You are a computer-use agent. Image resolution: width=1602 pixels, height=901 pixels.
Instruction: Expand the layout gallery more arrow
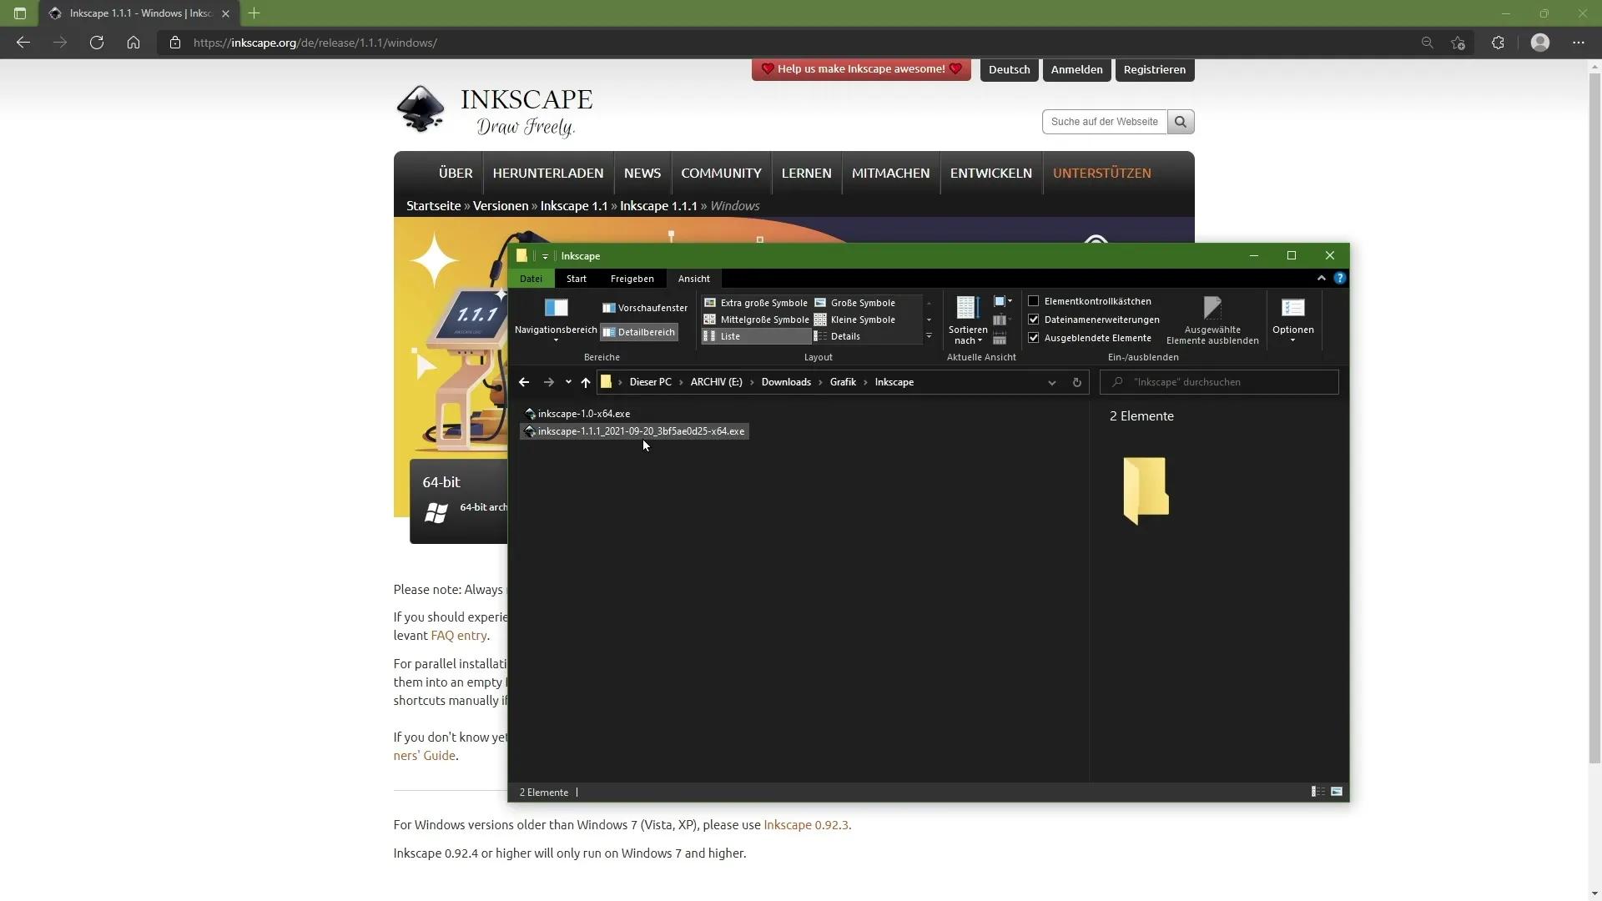(x=929, y=336)
